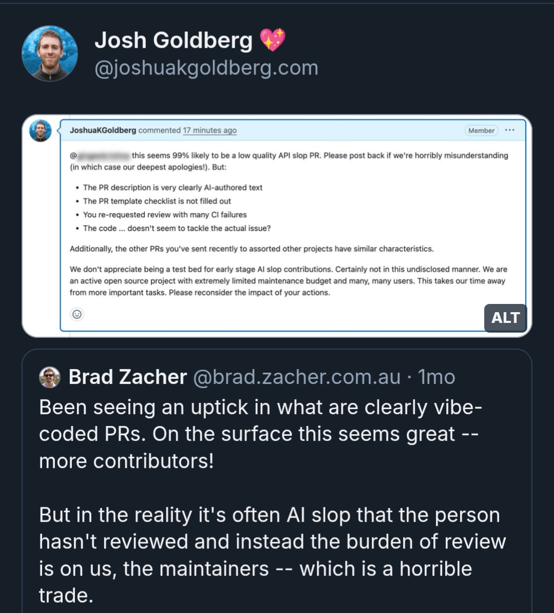Click JoshuaKGoldberg's username in the comment header
The width and height of the screenshot is (554, 613).
tap(102, 130)
